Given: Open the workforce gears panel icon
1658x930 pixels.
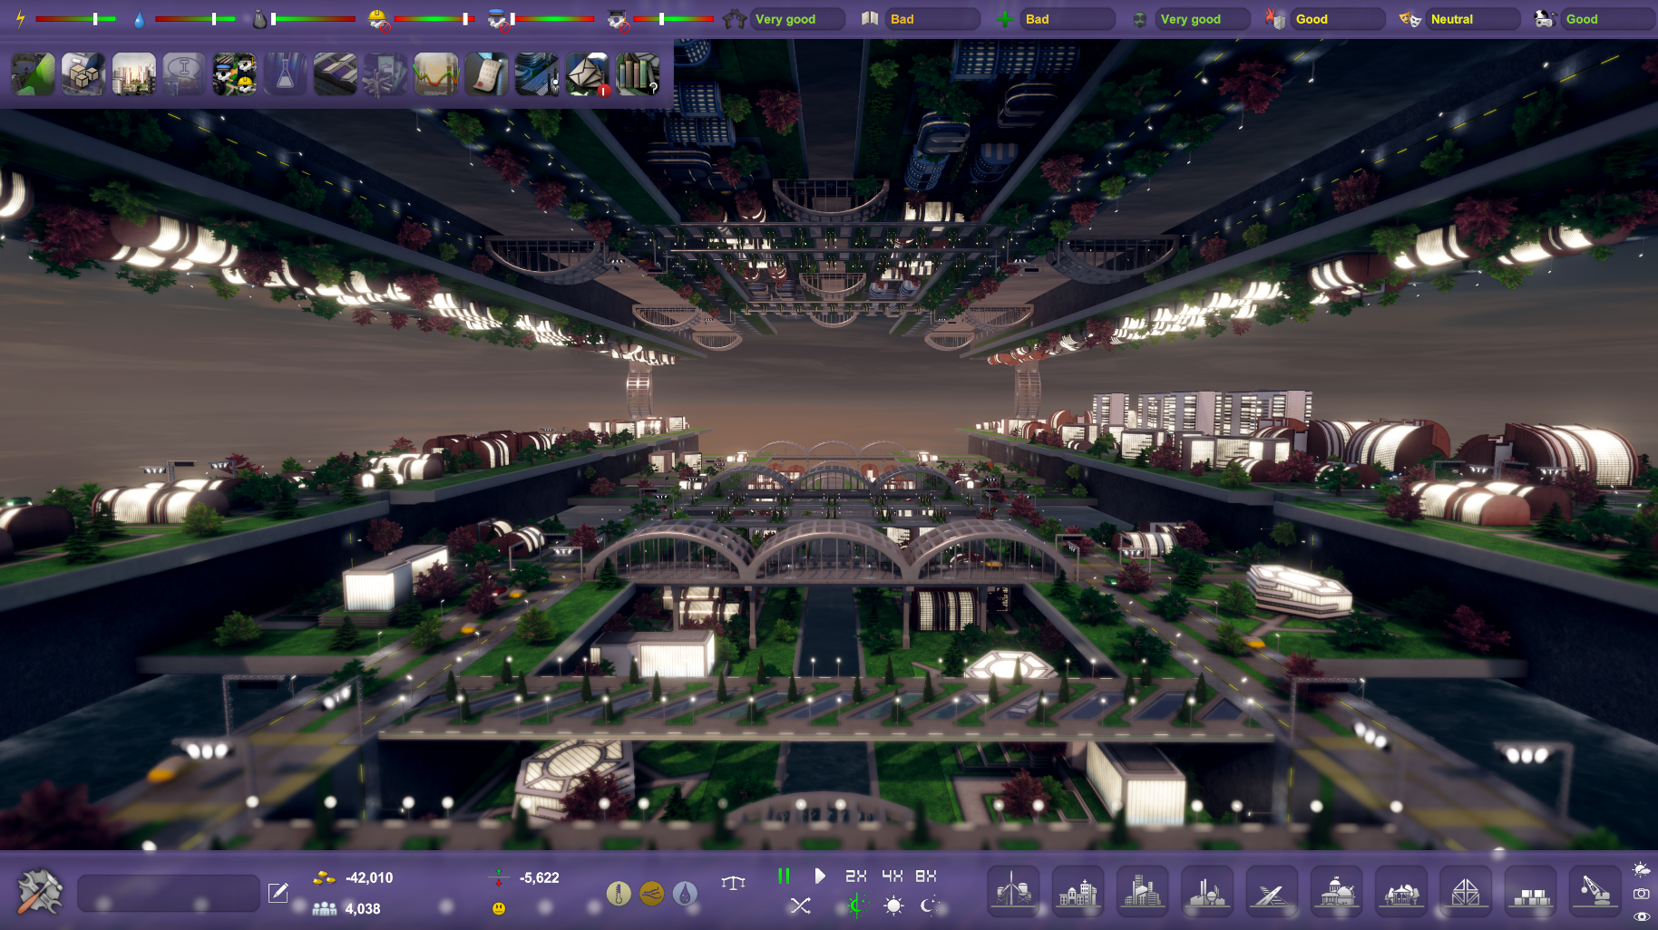Looking at the screenshot, I should click(x=235, y=74).
